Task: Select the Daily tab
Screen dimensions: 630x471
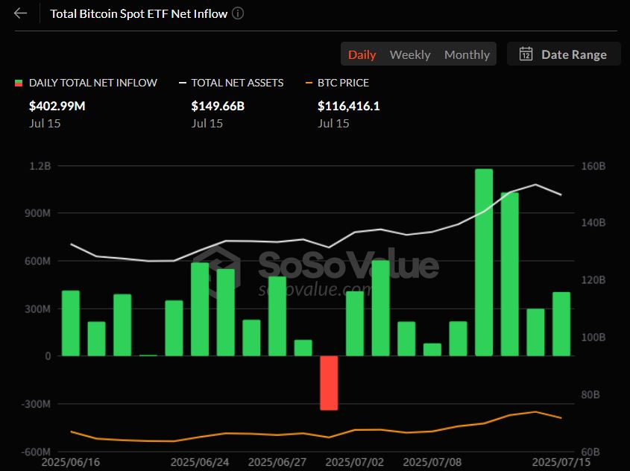Action: [x=362, y=54]
